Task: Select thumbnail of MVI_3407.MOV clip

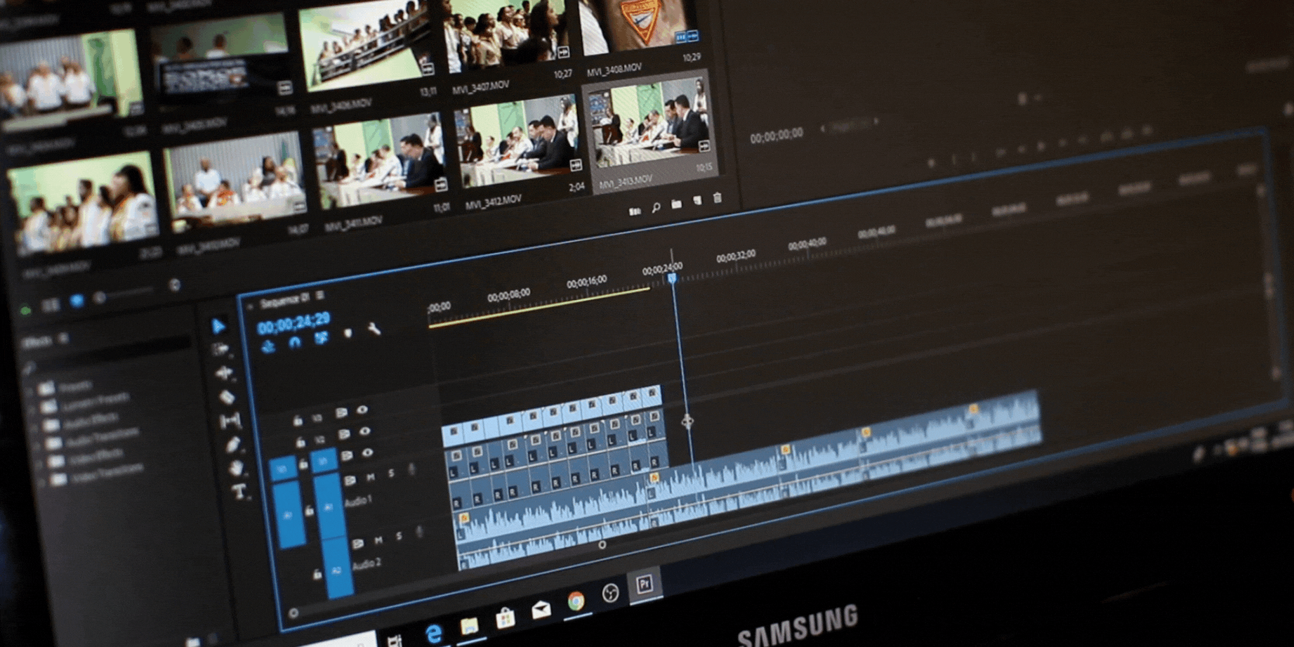Action: tap(509, 35)
